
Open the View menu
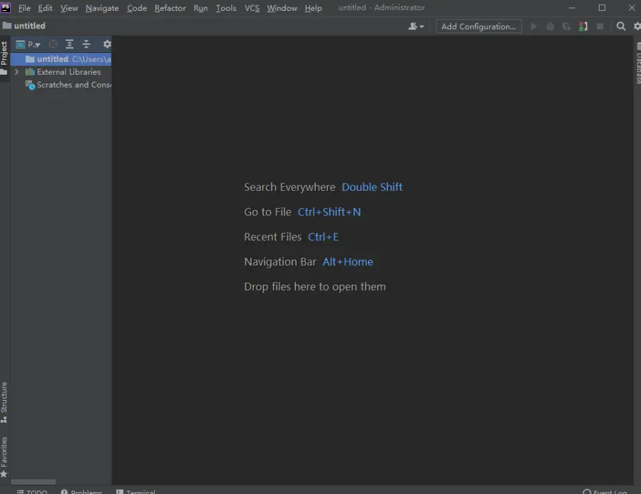point(69,7)
